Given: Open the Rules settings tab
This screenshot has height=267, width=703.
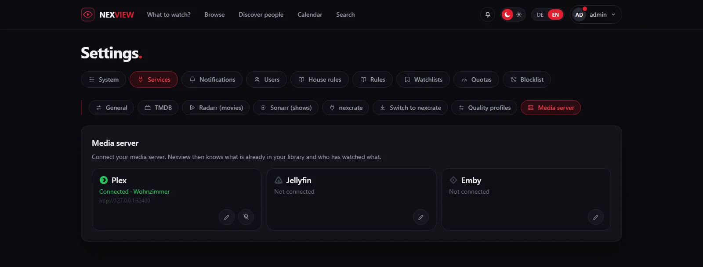Looking at the screenshot, I should 373,79.
